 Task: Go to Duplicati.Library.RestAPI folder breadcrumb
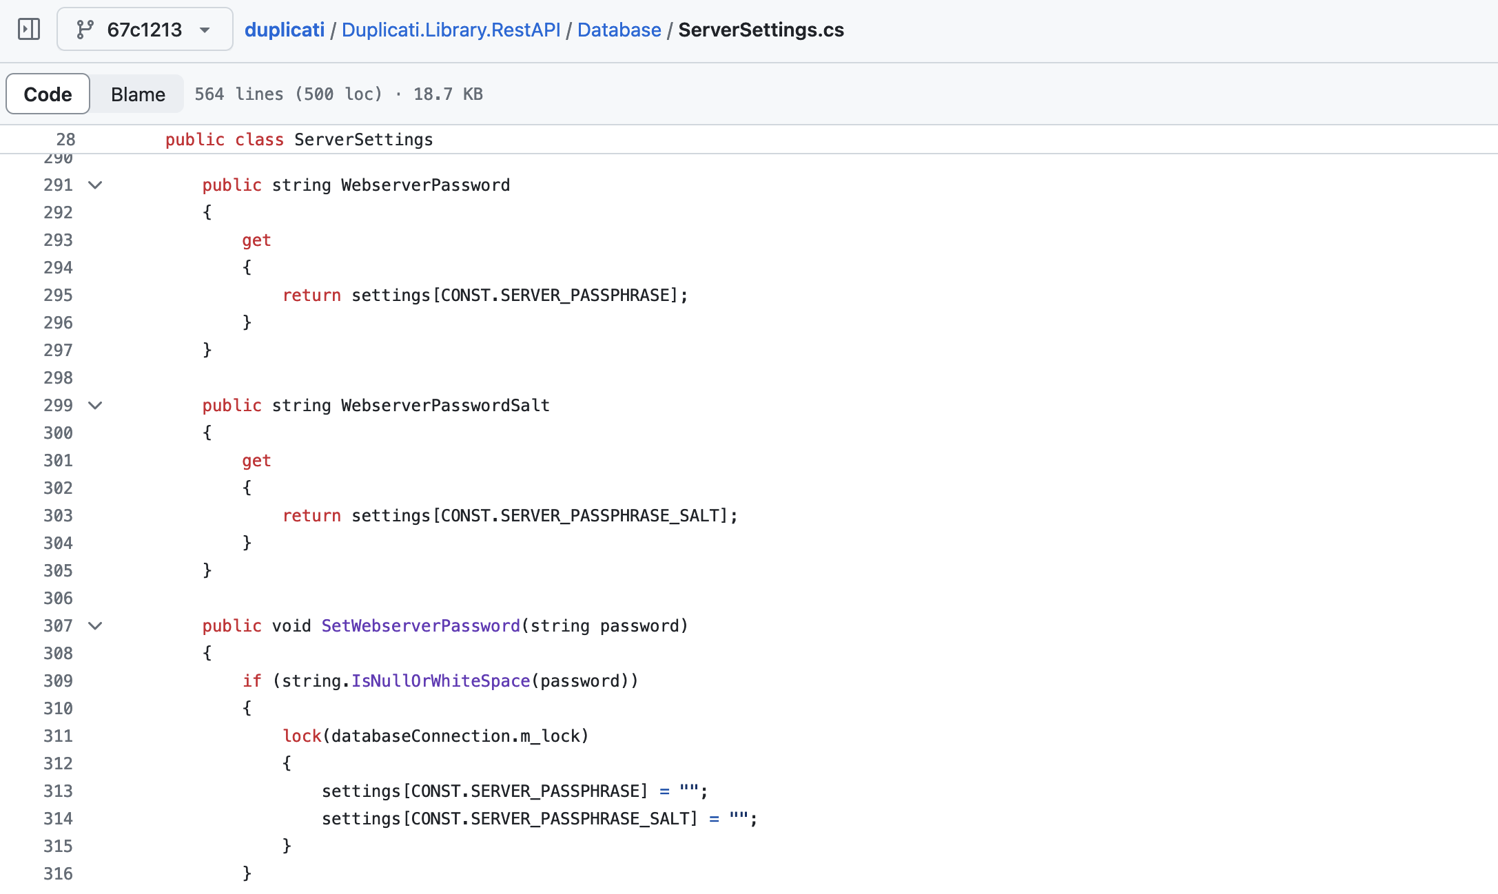coord(451,30)
